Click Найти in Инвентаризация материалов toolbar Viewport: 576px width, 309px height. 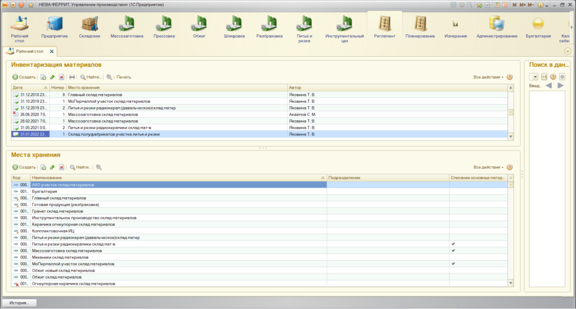pos(91,77)
